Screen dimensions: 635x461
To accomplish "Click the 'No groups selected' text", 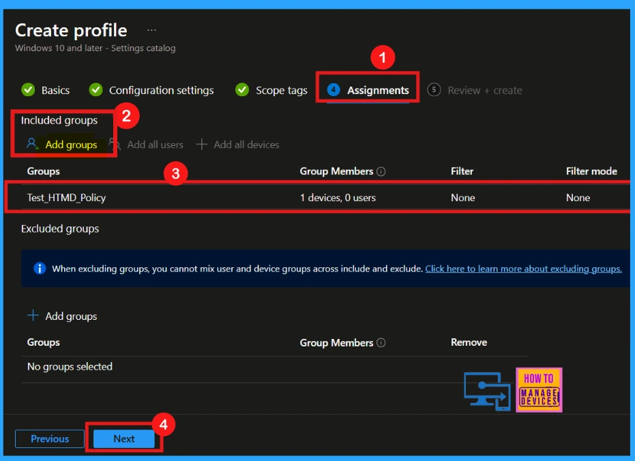I will [x=70, y=367].
